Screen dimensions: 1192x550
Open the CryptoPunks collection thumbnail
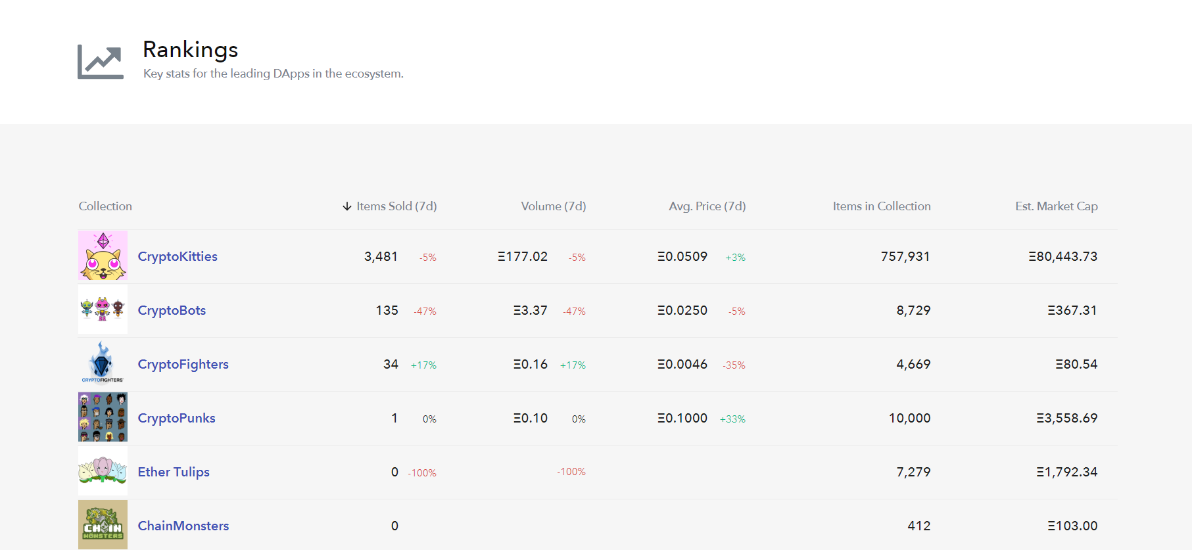click(103, 417)
